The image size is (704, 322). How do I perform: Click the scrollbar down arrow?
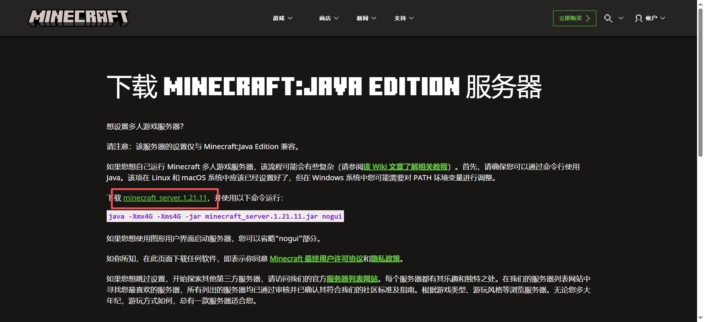tap(700, 318)
